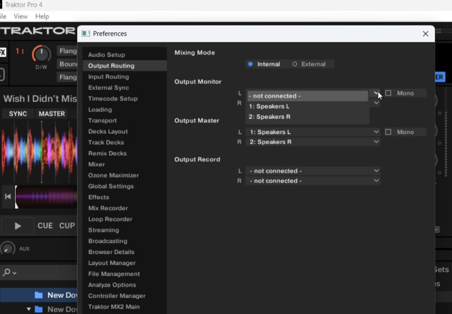Open Layout Manager preferences page
Screen dimensions: 452x314
[x=125, y=263]
